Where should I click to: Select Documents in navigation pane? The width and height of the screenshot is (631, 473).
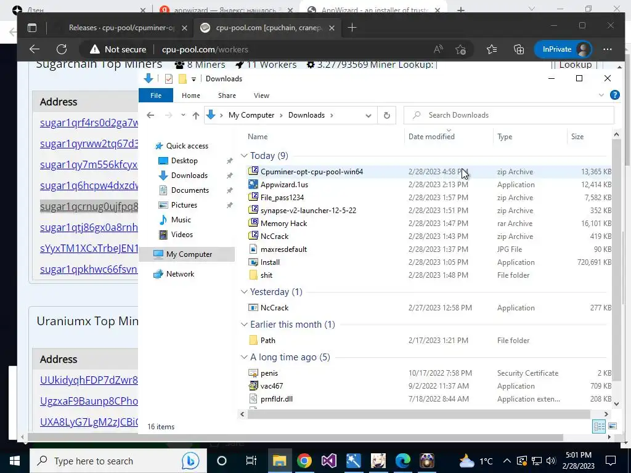190,190
